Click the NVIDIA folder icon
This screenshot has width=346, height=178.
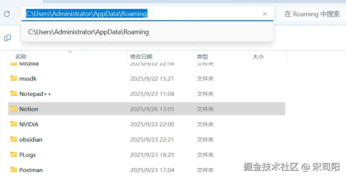pyautogui.click(x=14, y=124)
